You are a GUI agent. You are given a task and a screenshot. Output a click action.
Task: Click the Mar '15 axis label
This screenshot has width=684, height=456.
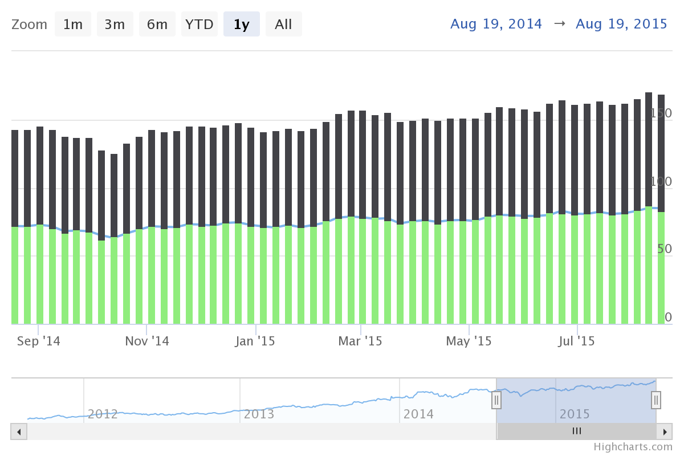(360, 341)
